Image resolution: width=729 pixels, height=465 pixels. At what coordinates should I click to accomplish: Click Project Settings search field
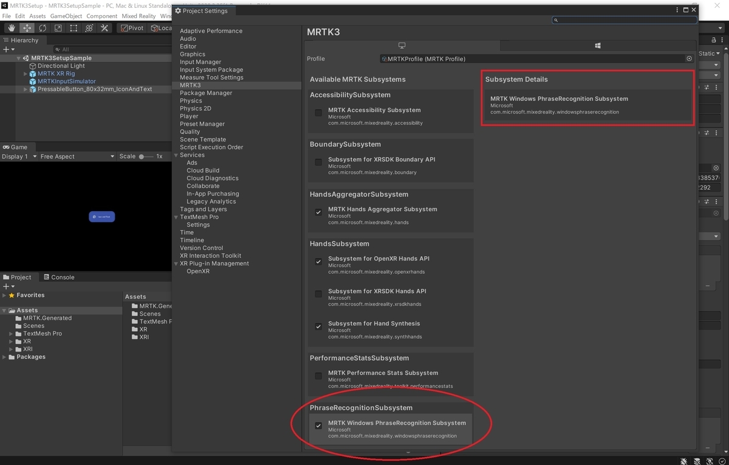click(625, 20)
